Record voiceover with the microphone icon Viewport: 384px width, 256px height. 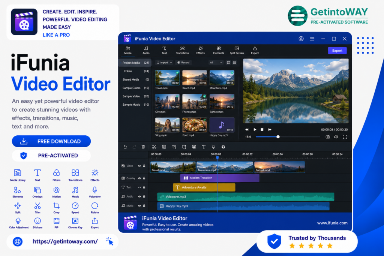pyautogui.click(x=213, y=147)
